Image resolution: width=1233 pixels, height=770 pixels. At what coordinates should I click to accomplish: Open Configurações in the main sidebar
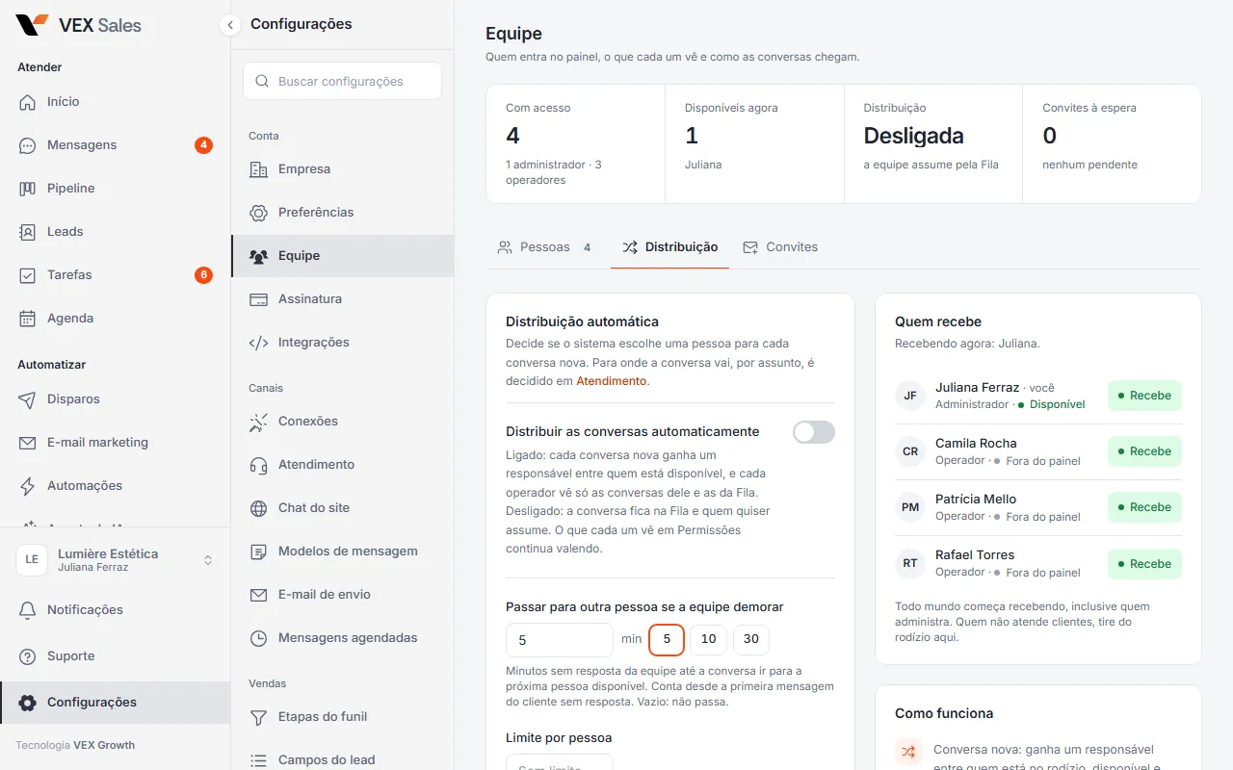click(x=116, y=703)
